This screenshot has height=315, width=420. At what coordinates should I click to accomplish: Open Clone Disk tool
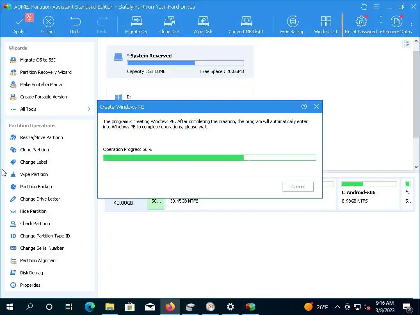pos(169,25)
